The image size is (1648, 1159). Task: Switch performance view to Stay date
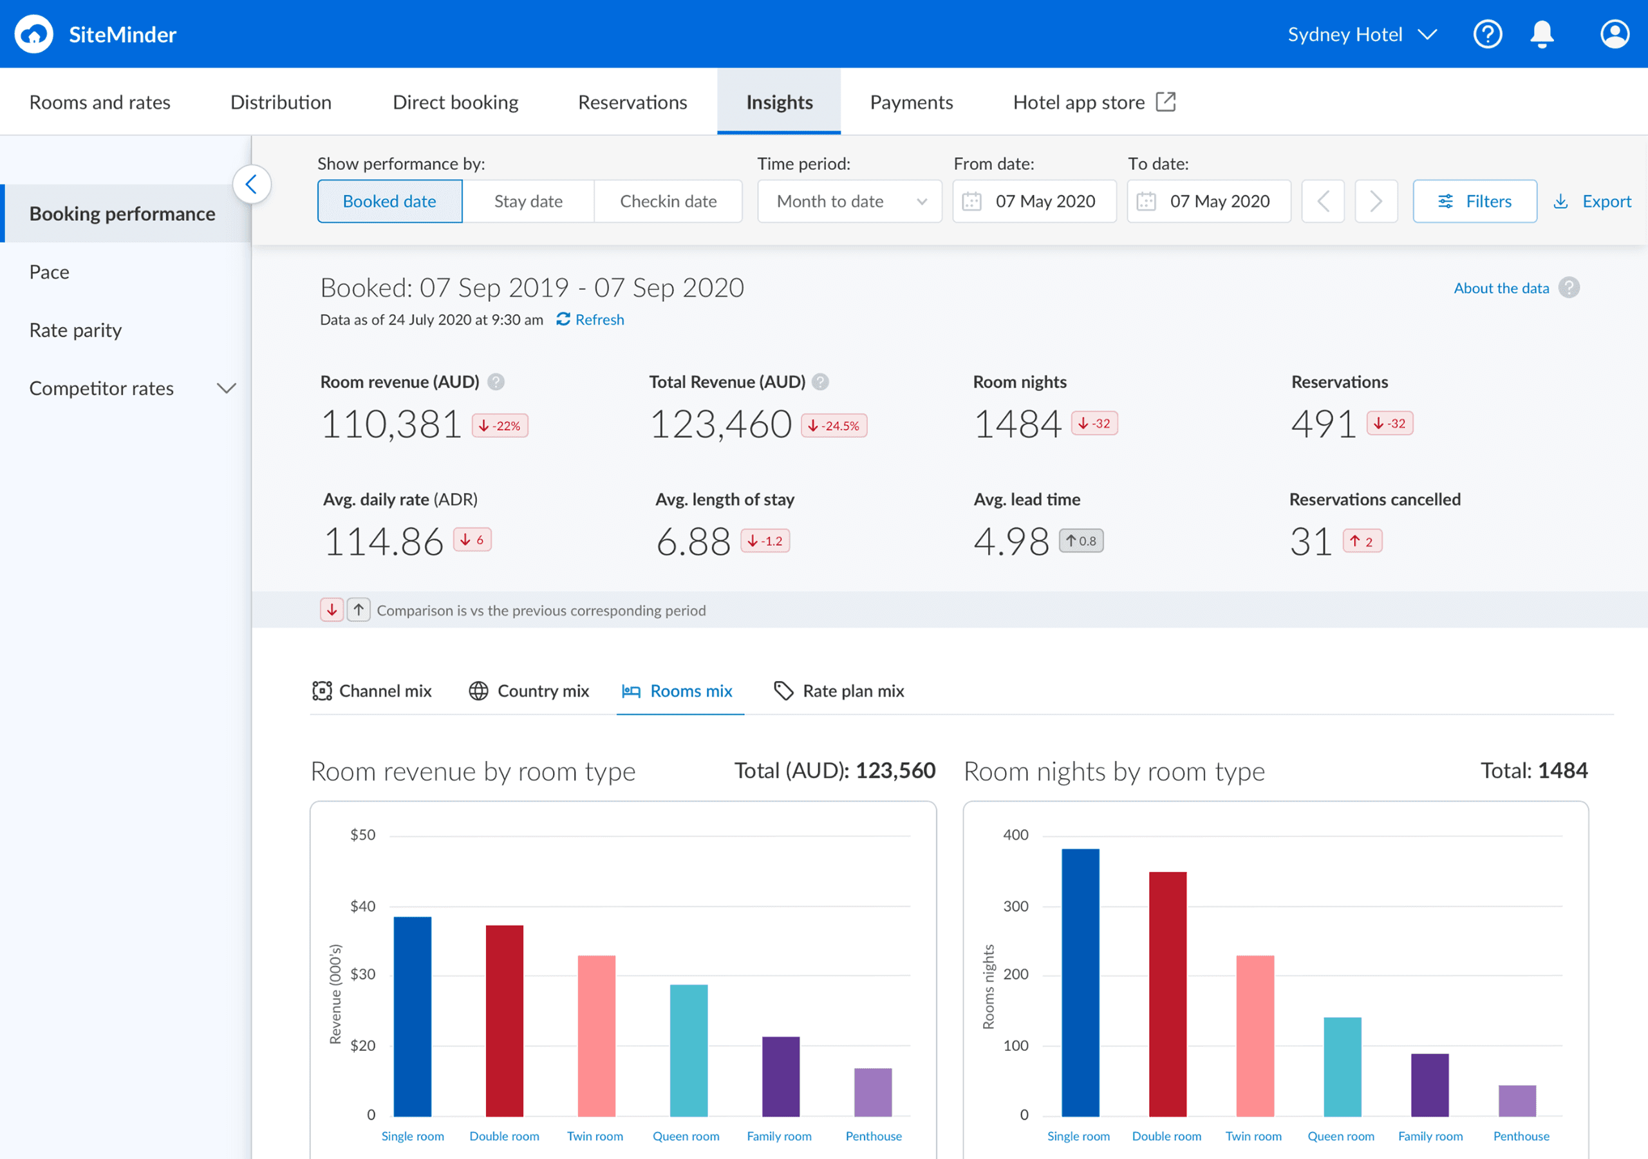click(x=528, y=201)
